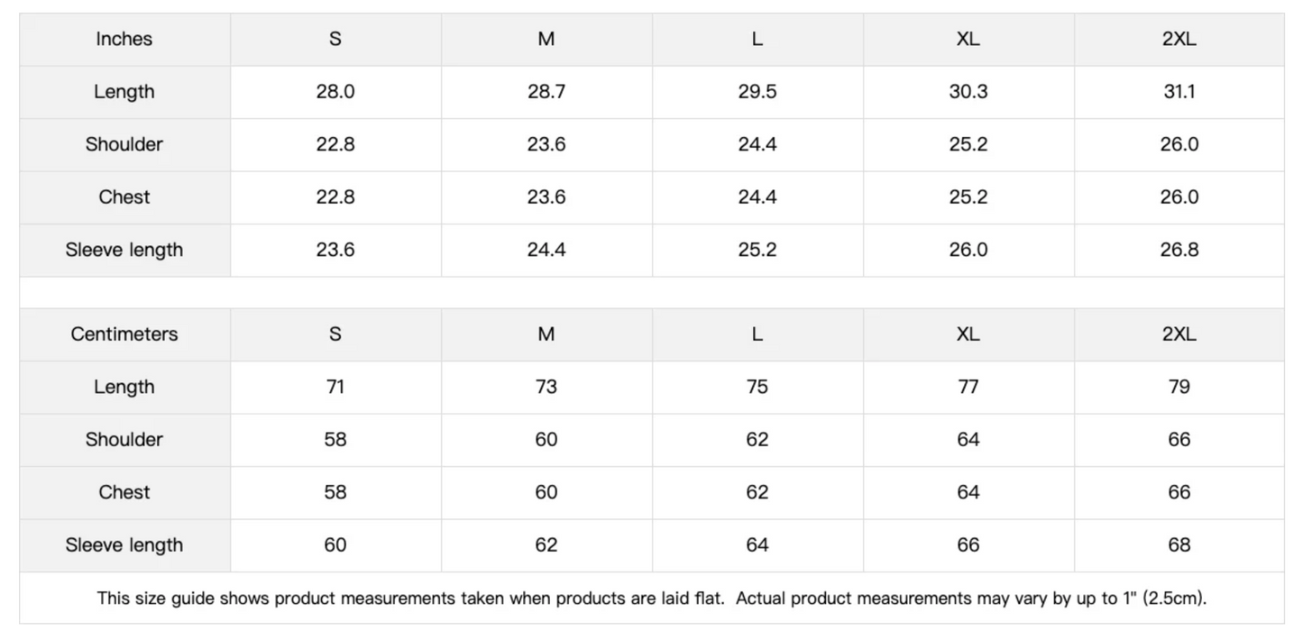Screen dimensions: 1303x640
Task: Select the Chest row label in Inches table
Action: pos(124,197)
